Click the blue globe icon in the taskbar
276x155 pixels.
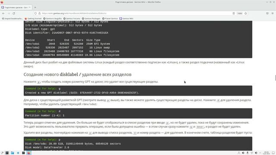[x=18, y=153]
